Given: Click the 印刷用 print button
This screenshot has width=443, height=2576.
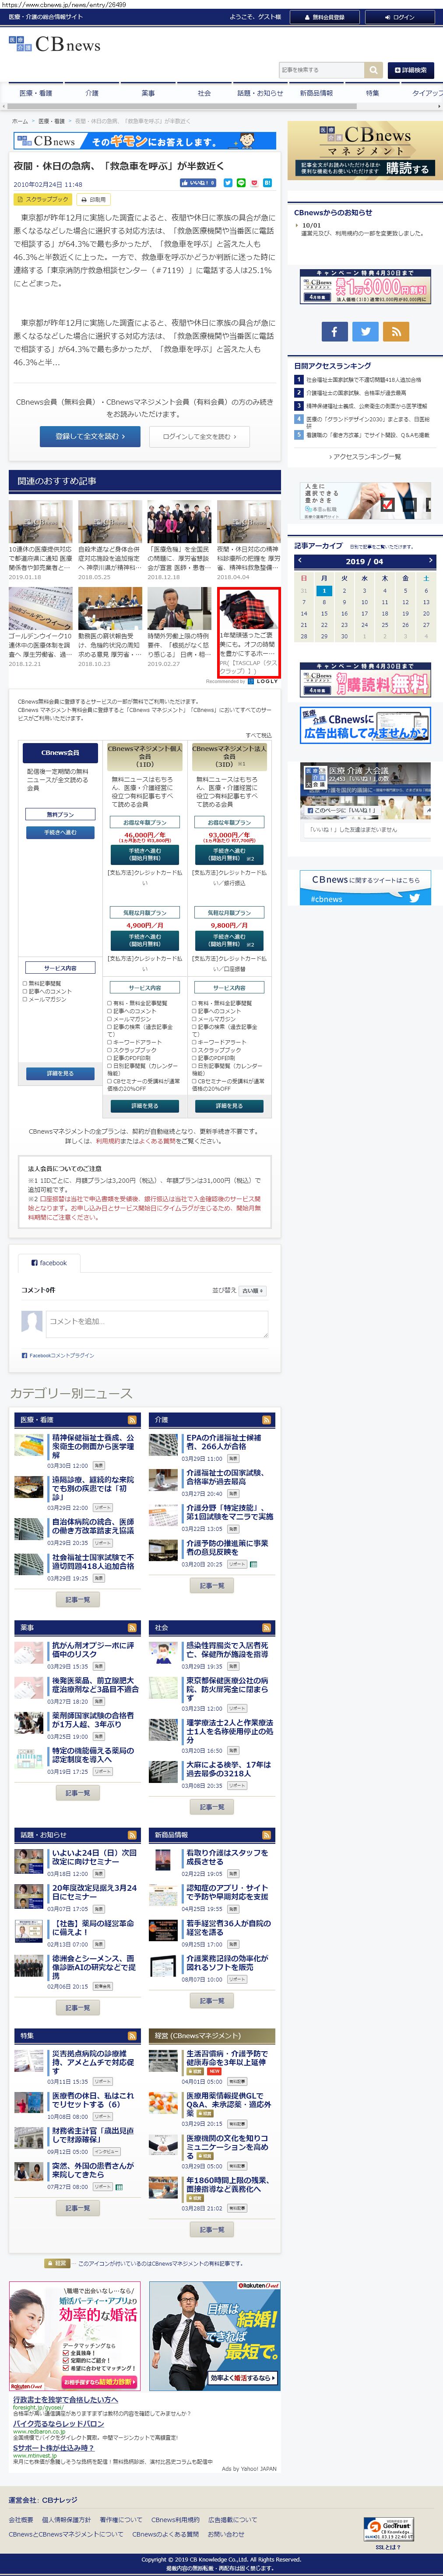Looking at the screenshot, I should (94, 199).
